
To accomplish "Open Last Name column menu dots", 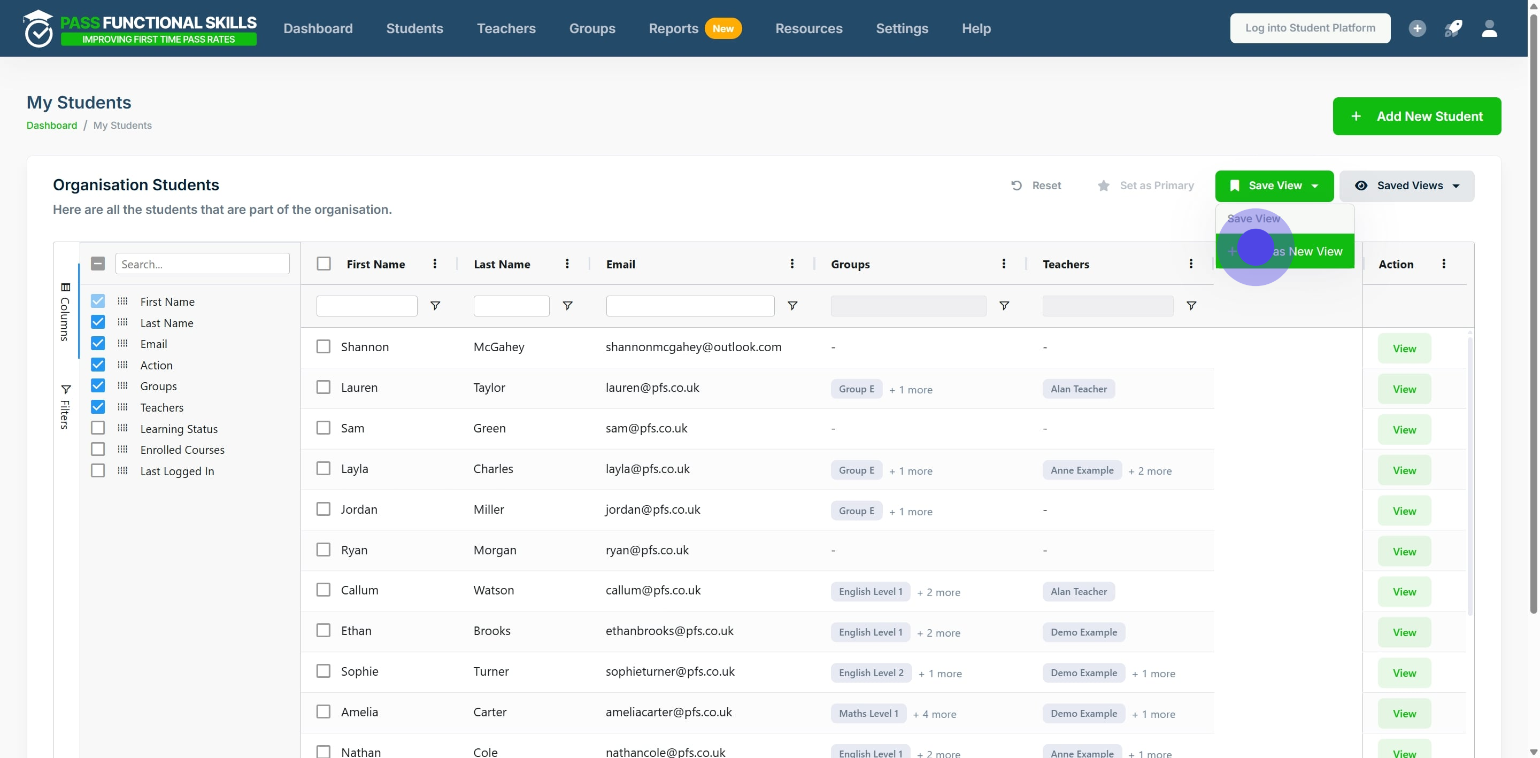I will pos(567,264).
